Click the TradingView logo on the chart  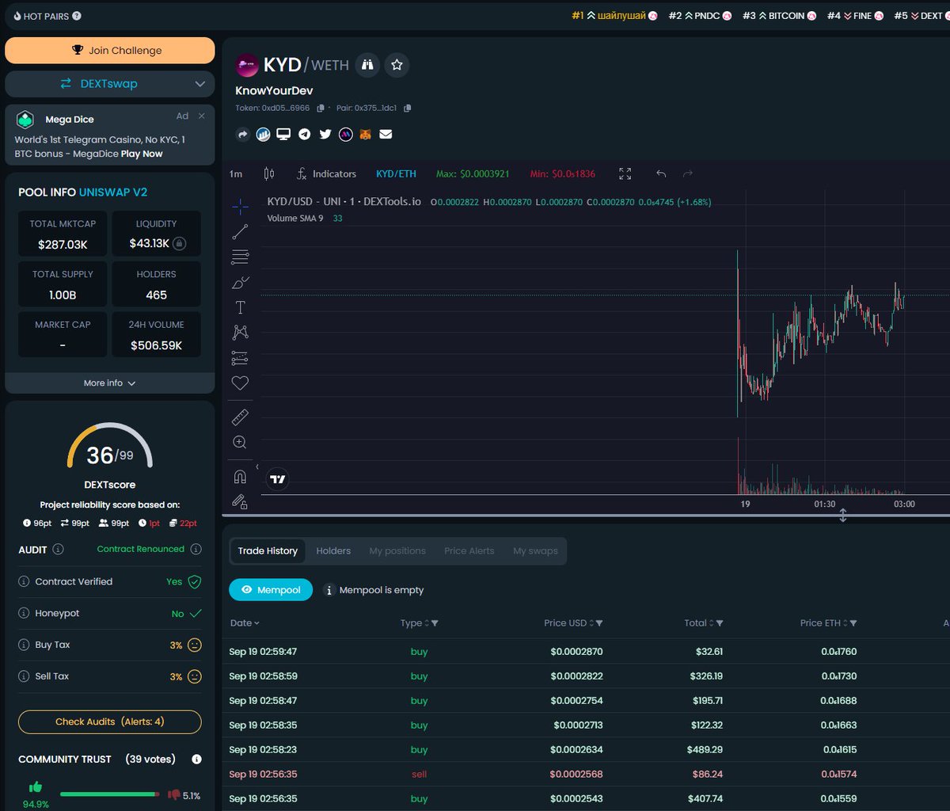pos(278,479)
